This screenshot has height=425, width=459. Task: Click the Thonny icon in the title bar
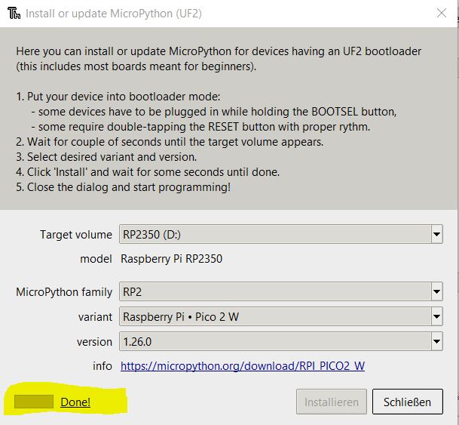14,14
